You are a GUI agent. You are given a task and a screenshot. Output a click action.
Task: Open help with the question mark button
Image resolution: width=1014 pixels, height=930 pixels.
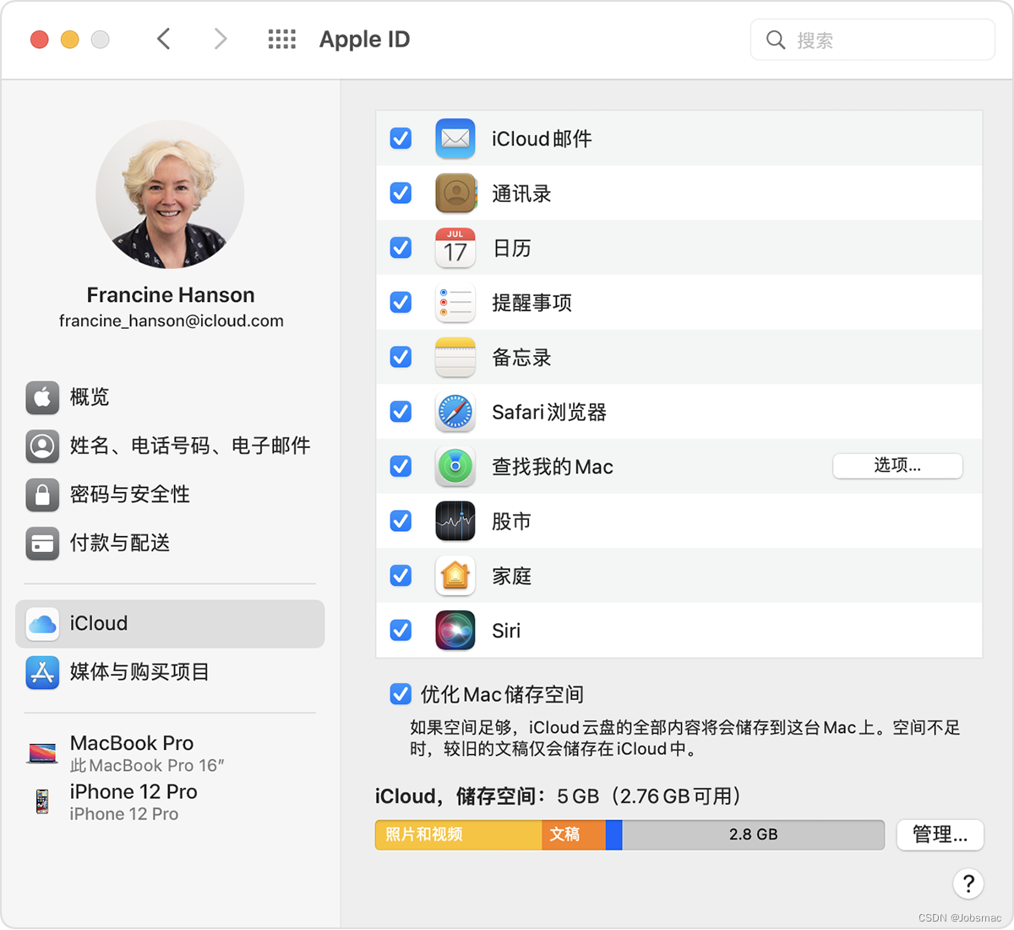968,884
